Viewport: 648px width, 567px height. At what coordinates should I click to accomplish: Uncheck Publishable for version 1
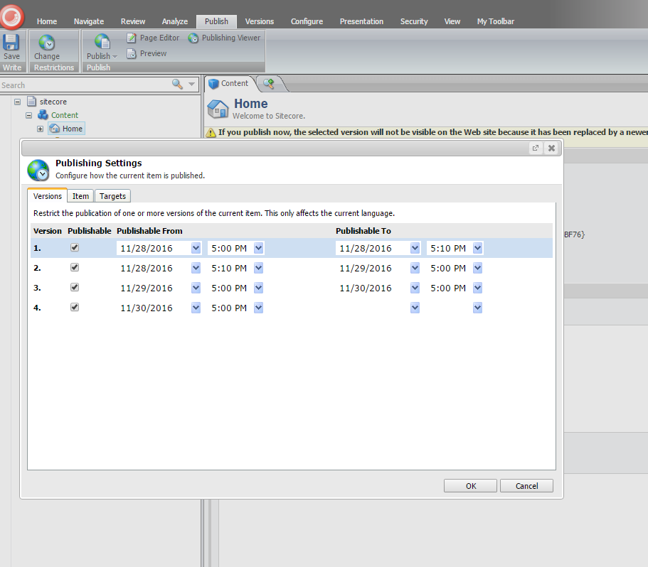pos(75,247)
